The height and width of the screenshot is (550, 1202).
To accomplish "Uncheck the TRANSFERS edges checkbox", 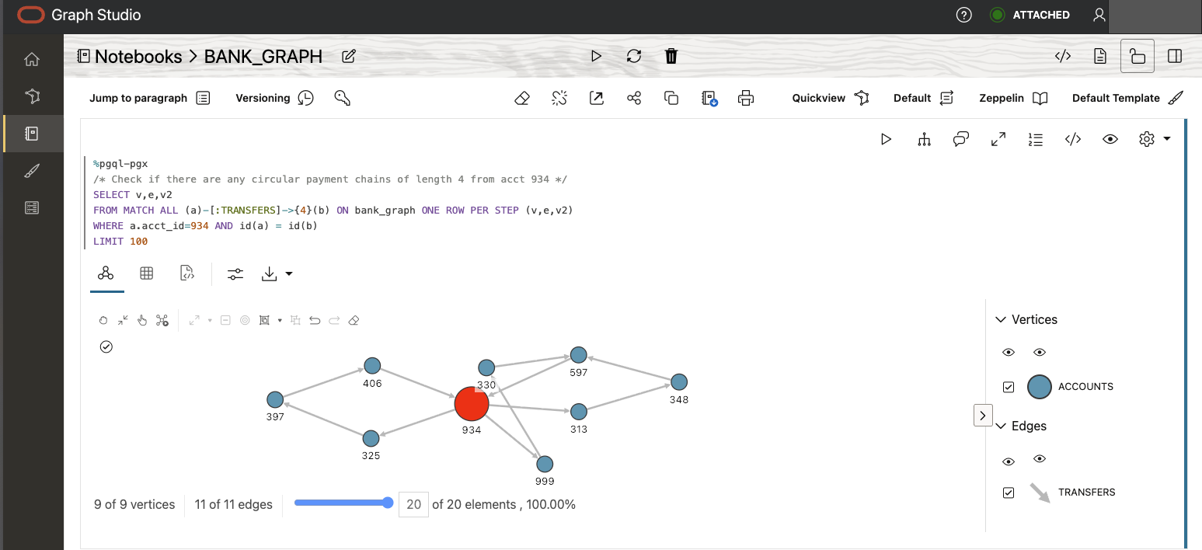I will [1009, 493].
